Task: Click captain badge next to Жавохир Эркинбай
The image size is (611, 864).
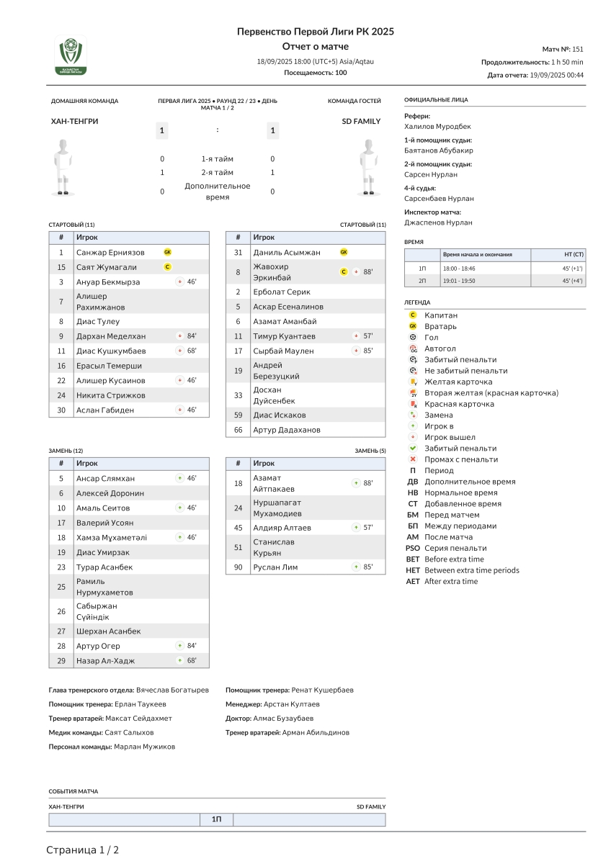Action: coord(344,272)
